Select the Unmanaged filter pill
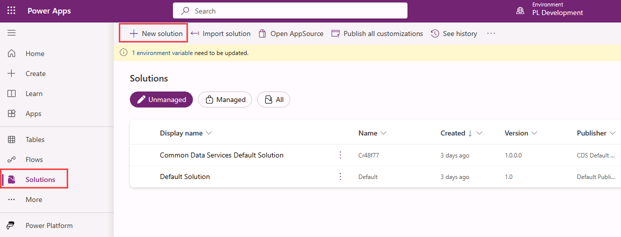The width and height of the screenshot is (621, 237). coord(161,99)
